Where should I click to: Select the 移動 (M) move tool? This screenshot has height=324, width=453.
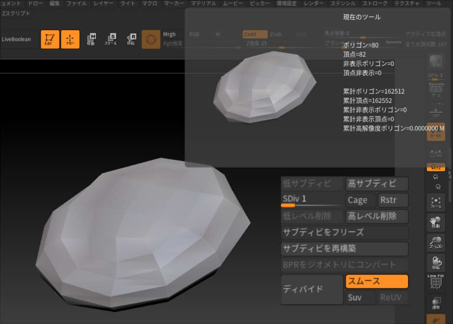(91, 39)
